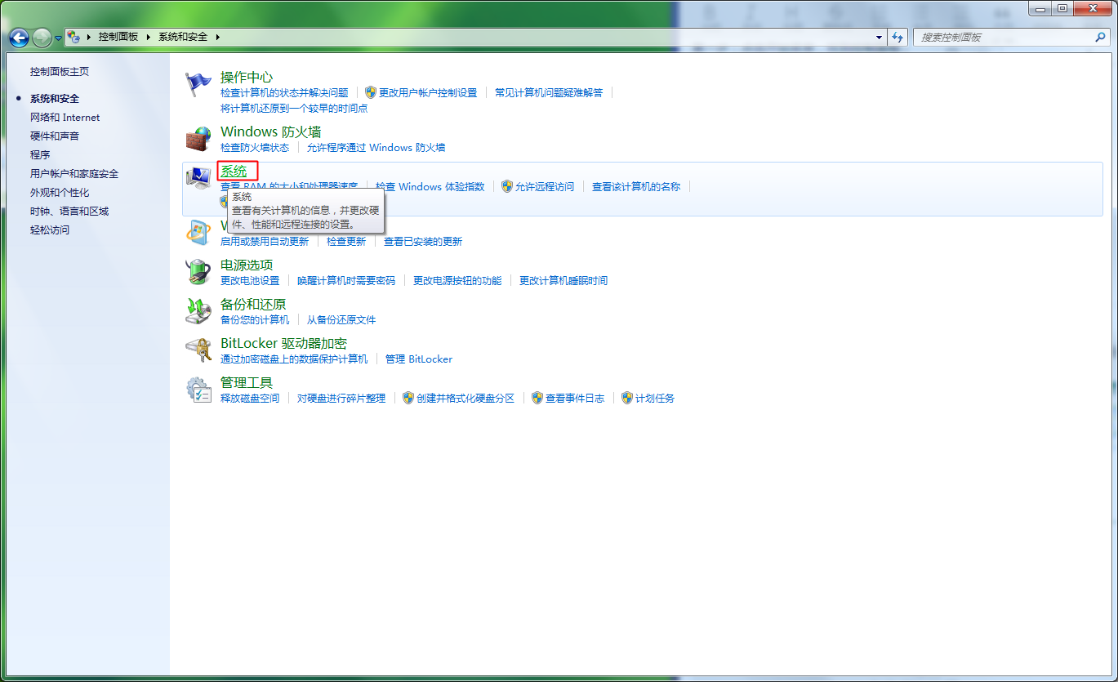Click 更改电池设置 link
The width and height of the screenshot is (1118, 682).
(x=250, y=281)
